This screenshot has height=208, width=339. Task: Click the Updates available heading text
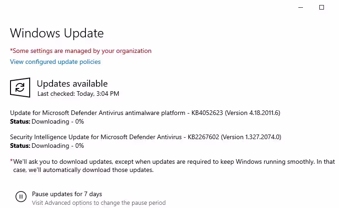tap(72, 83)
